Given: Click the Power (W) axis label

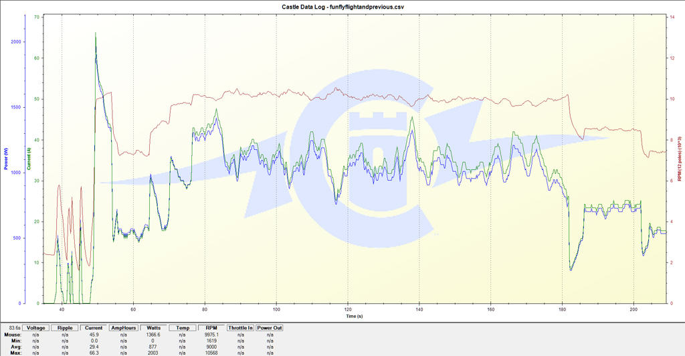Looking at the screenshot, I should [x=6, y=159].
